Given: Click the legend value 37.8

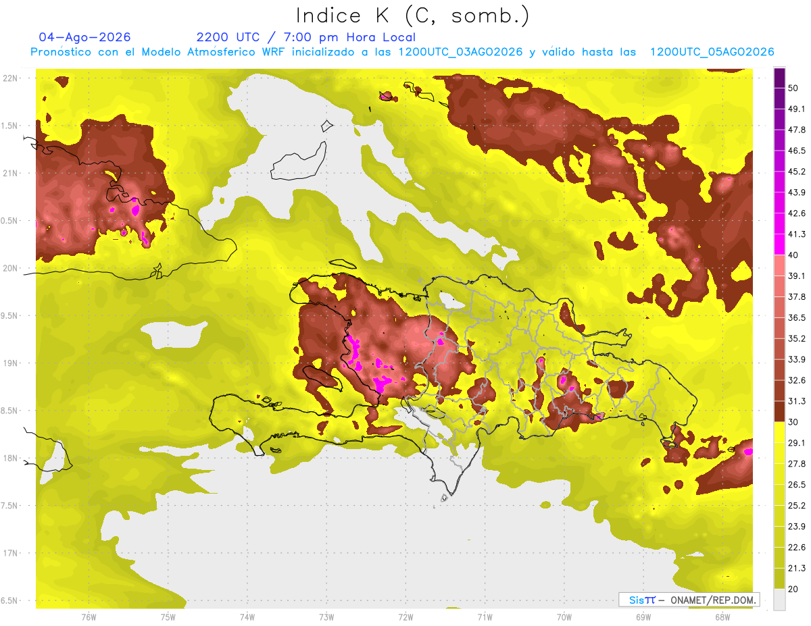Looking at the screenshot, I should (797, 297).
